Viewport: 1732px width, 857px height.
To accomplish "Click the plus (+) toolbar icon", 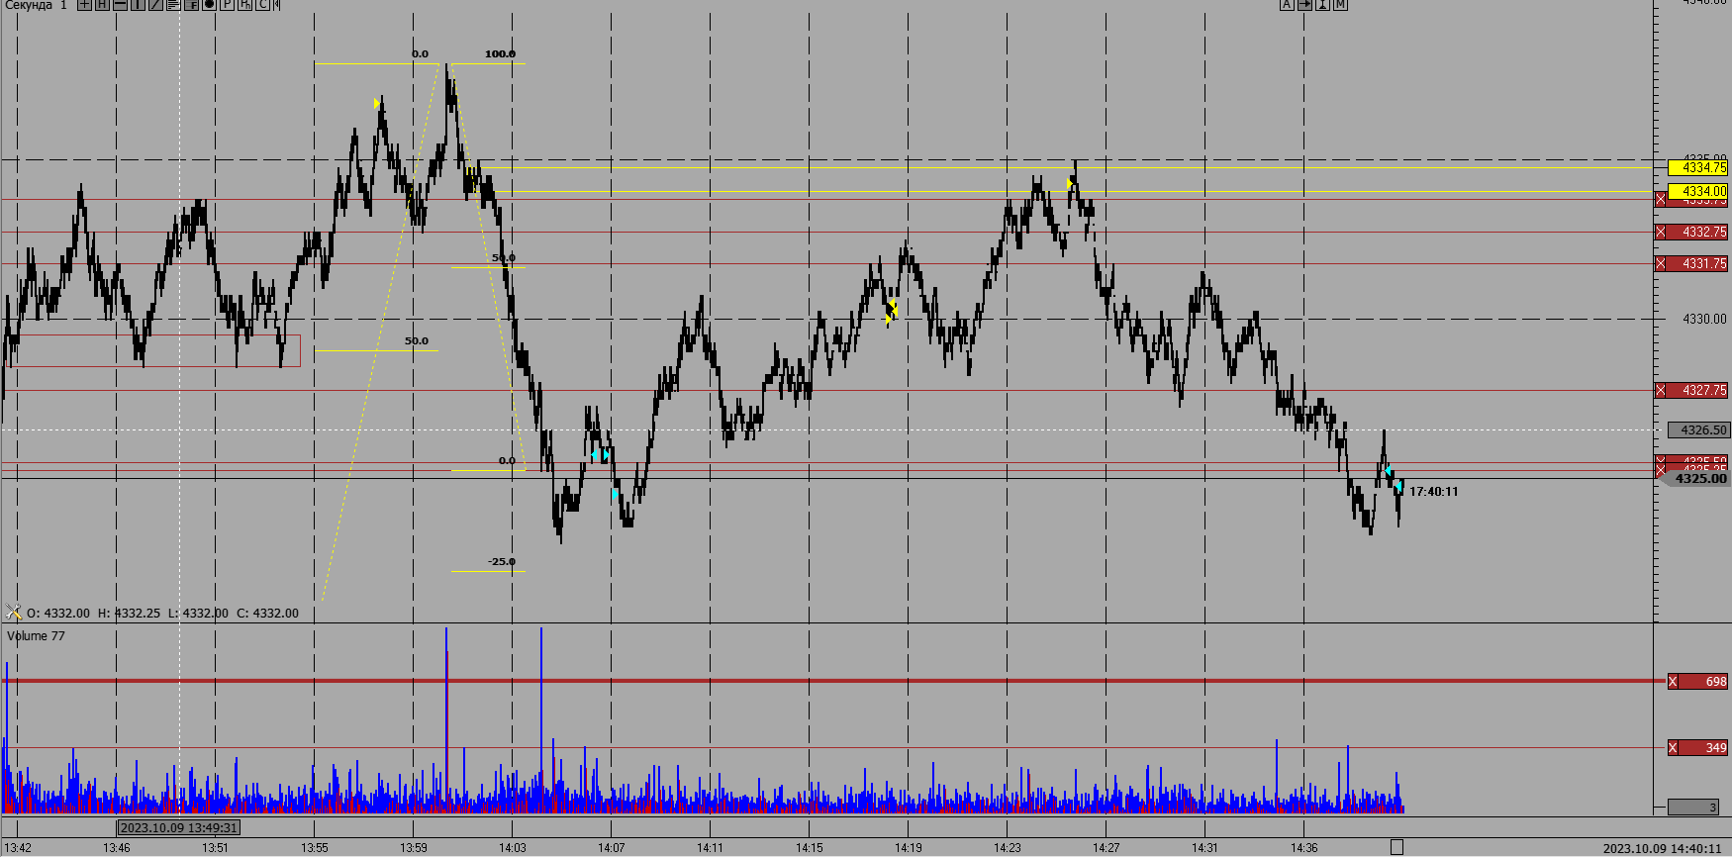I will (x=84, y=5).
